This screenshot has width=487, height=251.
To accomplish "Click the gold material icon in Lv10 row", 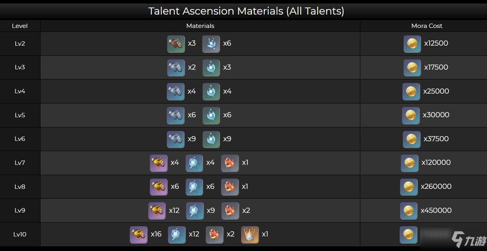I will tap(138, 234).
